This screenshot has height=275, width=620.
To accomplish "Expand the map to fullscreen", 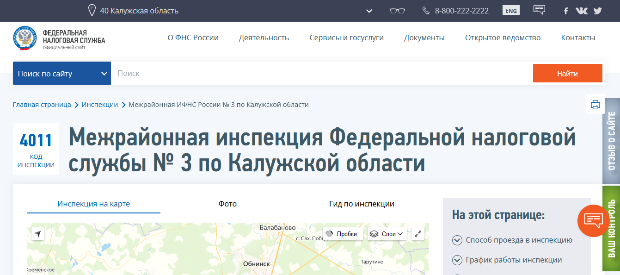I will click(x=417, y=234).
